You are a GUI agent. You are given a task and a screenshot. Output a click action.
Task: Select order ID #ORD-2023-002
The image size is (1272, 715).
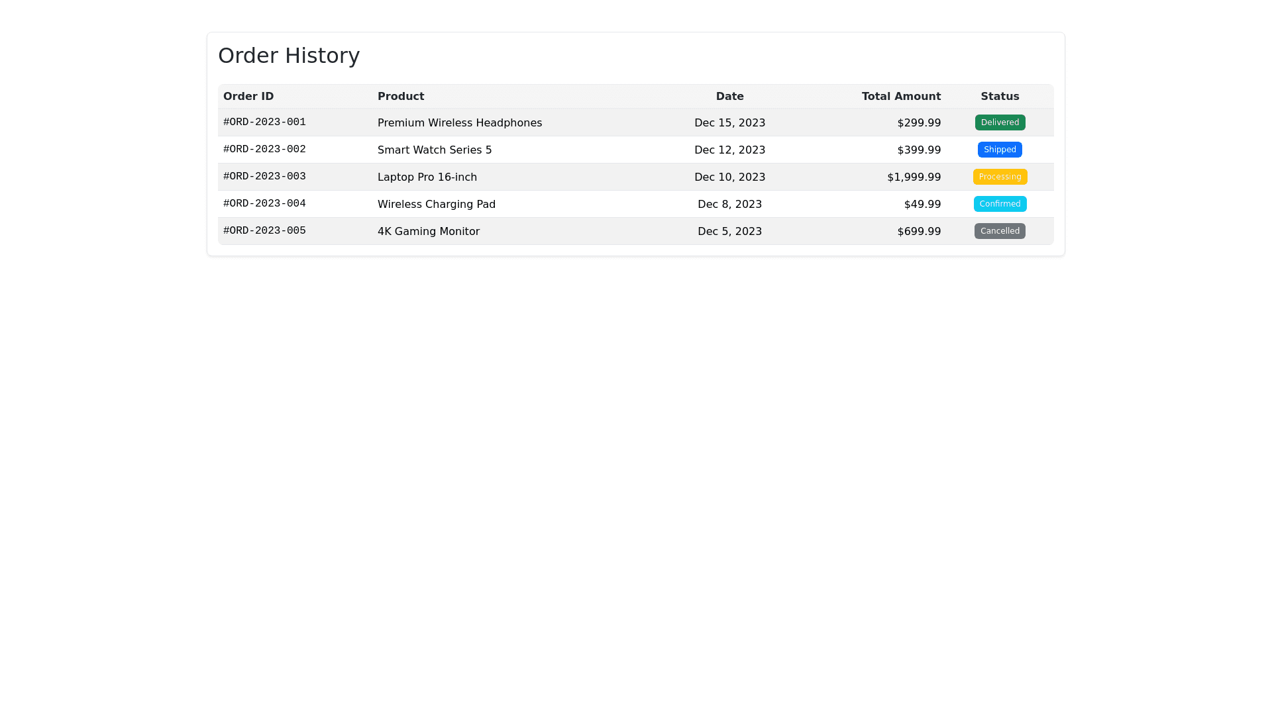(264, 150)
